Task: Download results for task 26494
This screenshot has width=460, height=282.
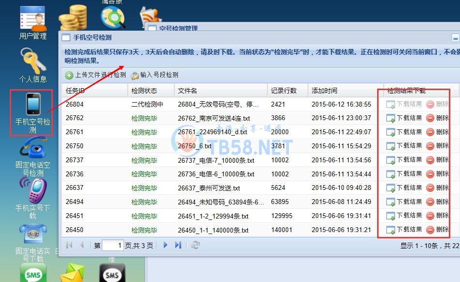Action: pos(404,202)
